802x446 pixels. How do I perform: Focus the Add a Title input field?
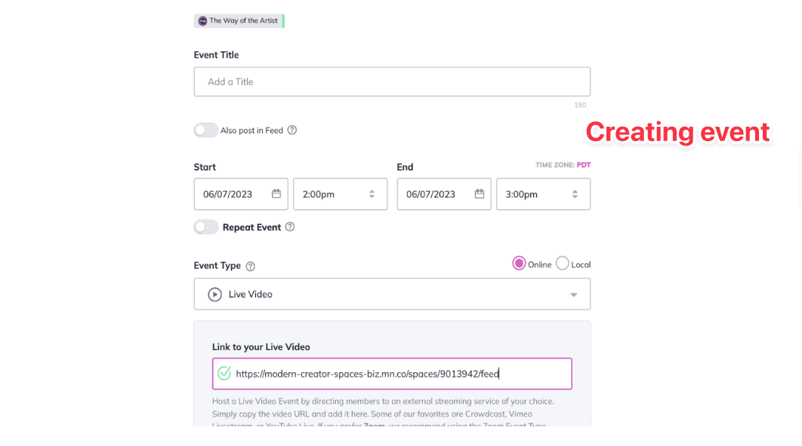click(x=392, y=82)
